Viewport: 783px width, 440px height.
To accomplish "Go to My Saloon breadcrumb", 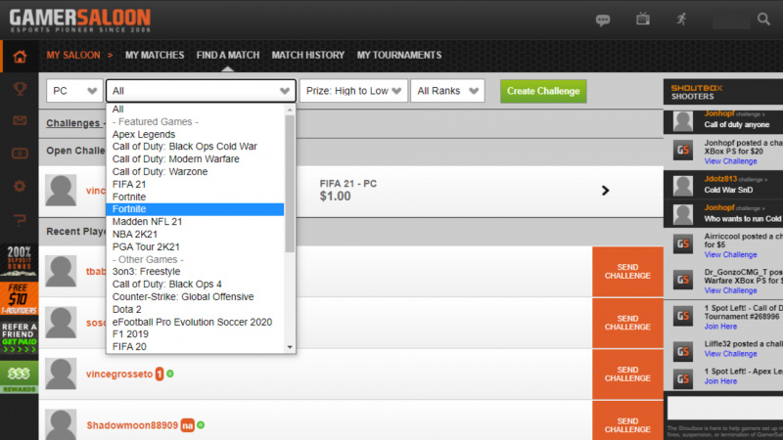I will coord(73,56).
